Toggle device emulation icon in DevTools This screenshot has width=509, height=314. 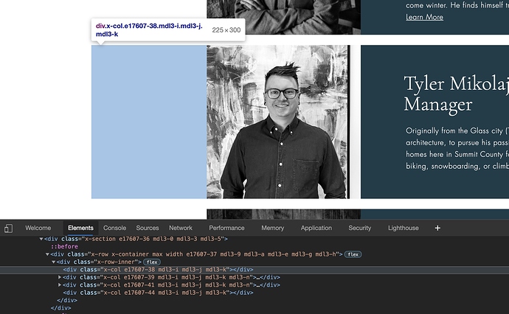8,228
